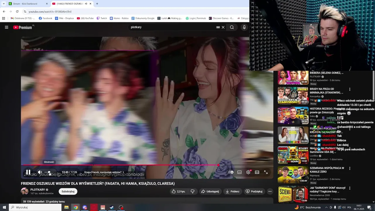Open PLOTKARY channel name link
The width and height of the screenshot is (375, 211).
37,190
